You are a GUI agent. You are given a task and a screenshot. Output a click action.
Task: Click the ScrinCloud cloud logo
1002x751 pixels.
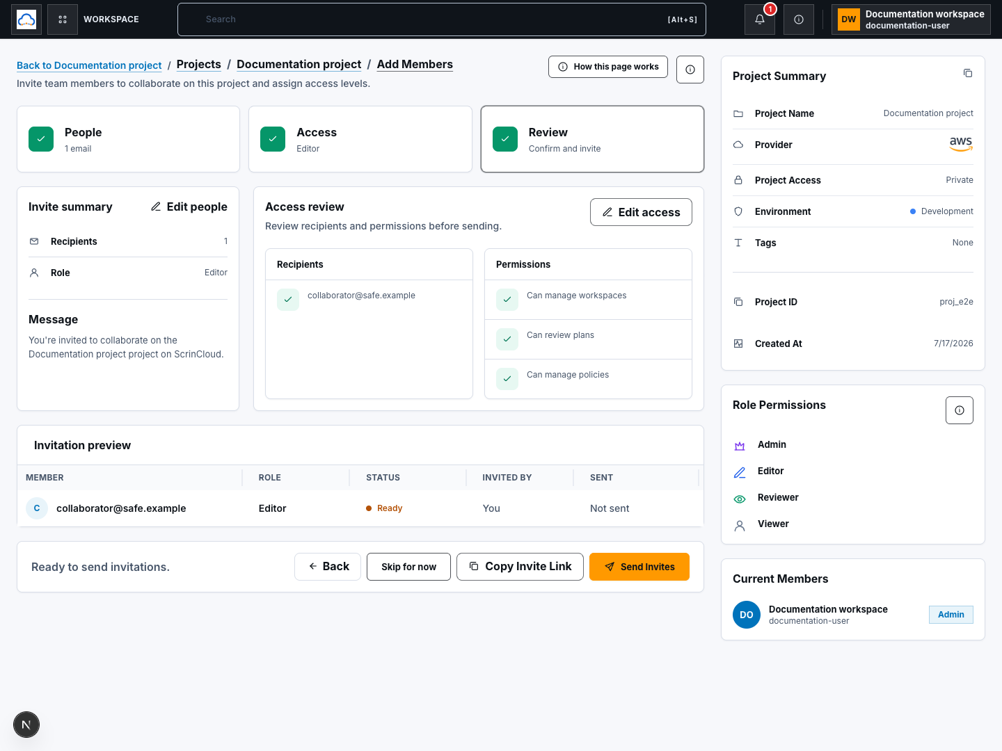(26, 19)
